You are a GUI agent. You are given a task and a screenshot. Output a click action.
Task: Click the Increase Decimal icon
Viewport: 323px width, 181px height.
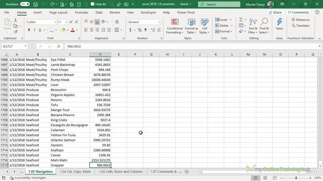tap(153, 30)
